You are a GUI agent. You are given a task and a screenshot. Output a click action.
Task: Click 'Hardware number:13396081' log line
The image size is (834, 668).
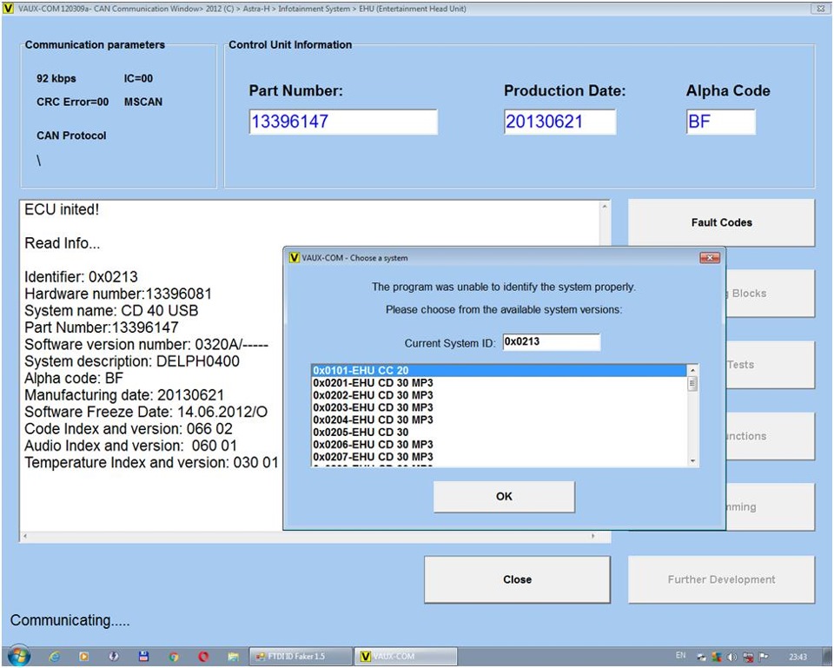[x=118, y=294]
